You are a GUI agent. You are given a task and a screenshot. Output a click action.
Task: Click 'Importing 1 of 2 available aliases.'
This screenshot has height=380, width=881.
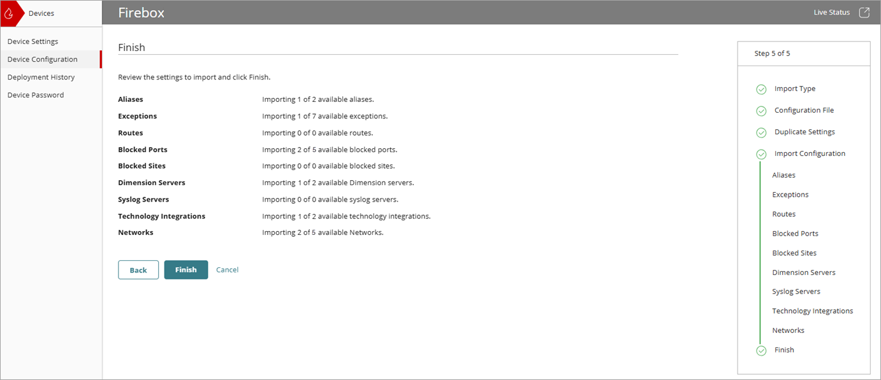coord(318,100)
